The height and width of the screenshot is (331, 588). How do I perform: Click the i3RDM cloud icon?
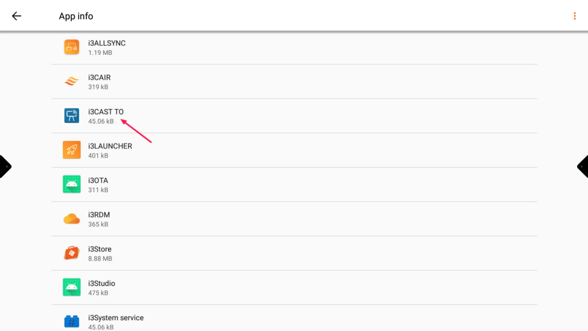pyautogui.click(x=72, y=219)
